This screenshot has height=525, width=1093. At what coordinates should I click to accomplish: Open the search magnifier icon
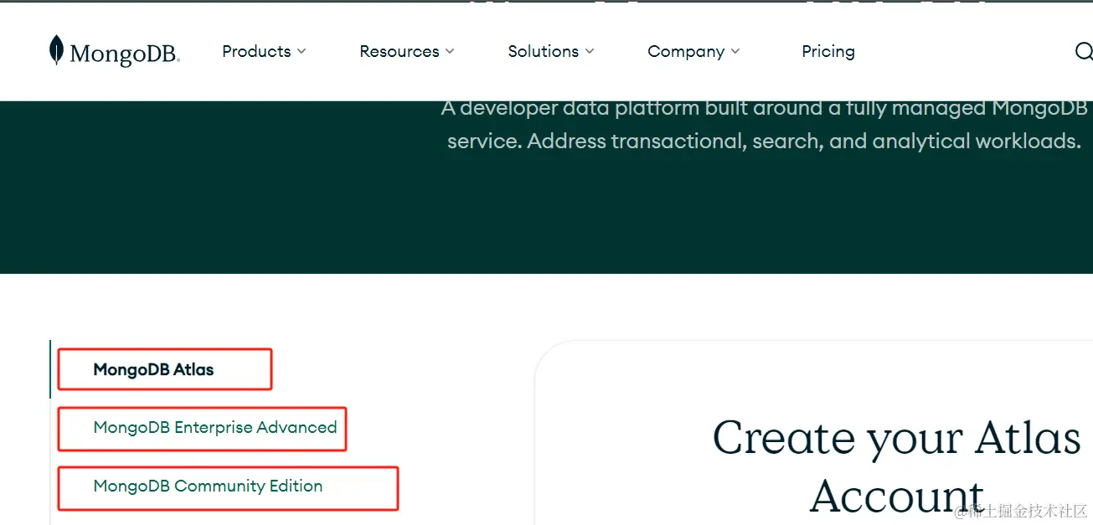pos(1084,52)
